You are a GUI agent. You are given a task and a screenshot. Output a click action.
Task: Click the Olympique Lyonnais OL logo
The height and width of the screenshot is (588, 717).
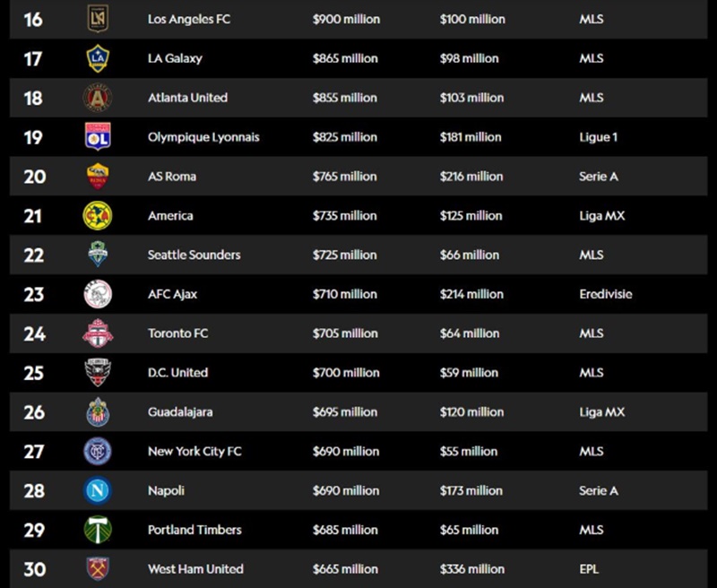pyautogui.click(x=98, y=136)
